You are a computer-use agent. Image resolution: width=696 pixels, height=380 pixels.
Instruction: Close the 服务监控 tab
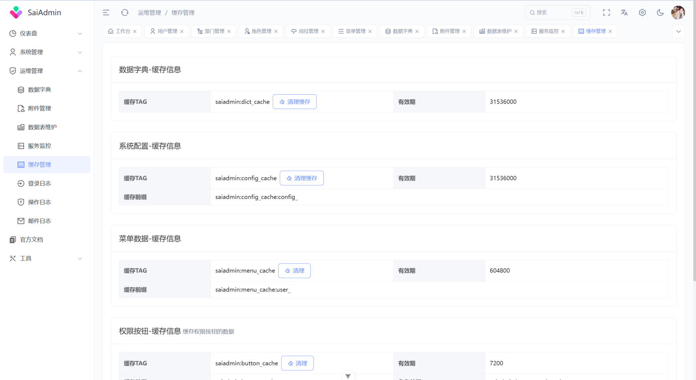coord(563,32)
